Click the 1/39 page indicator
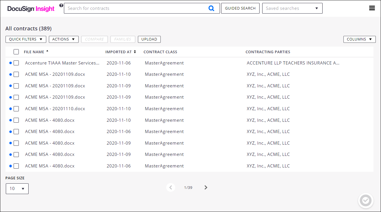Image resolution: width=381 pixels, height=212 pixels. pos(188,187)
